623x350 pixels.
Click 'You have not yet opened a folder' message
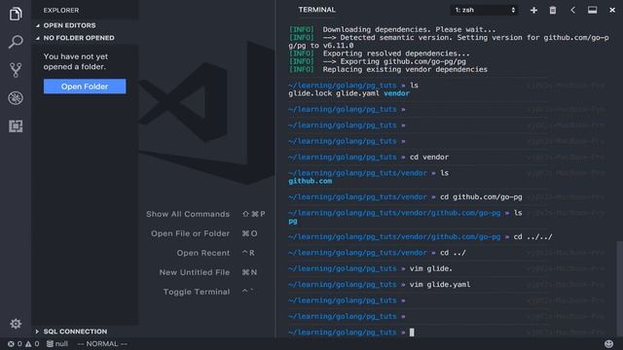76,61
